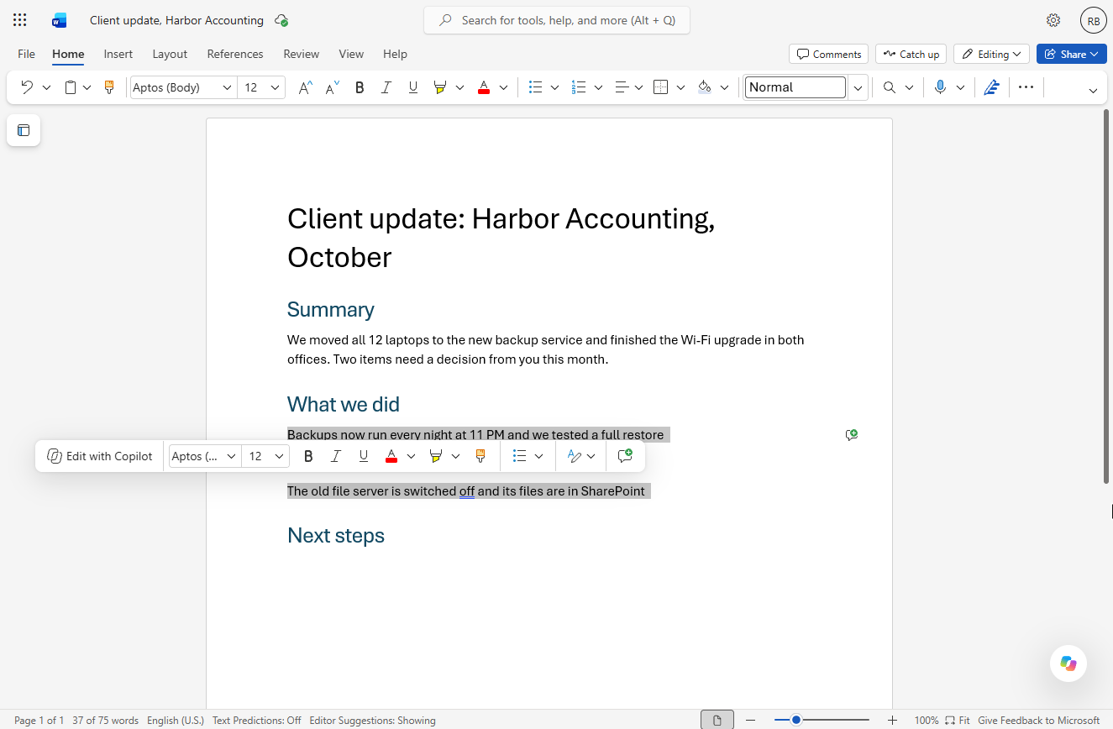
Task: Click the Clipboard paste icon in ribbon
Action: [71, 87]
